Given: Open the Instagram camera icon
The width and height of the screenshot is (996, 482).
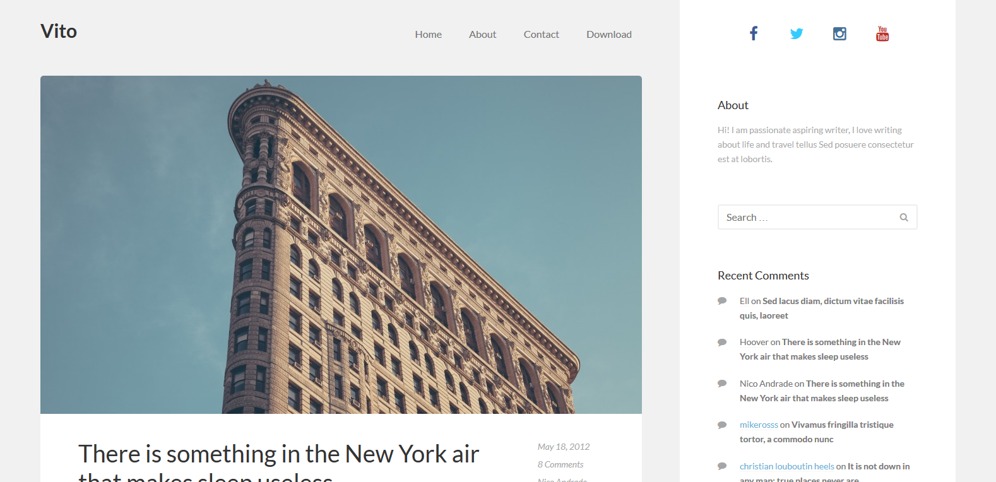Looking at the screenshot, I should tap(839, 33).
